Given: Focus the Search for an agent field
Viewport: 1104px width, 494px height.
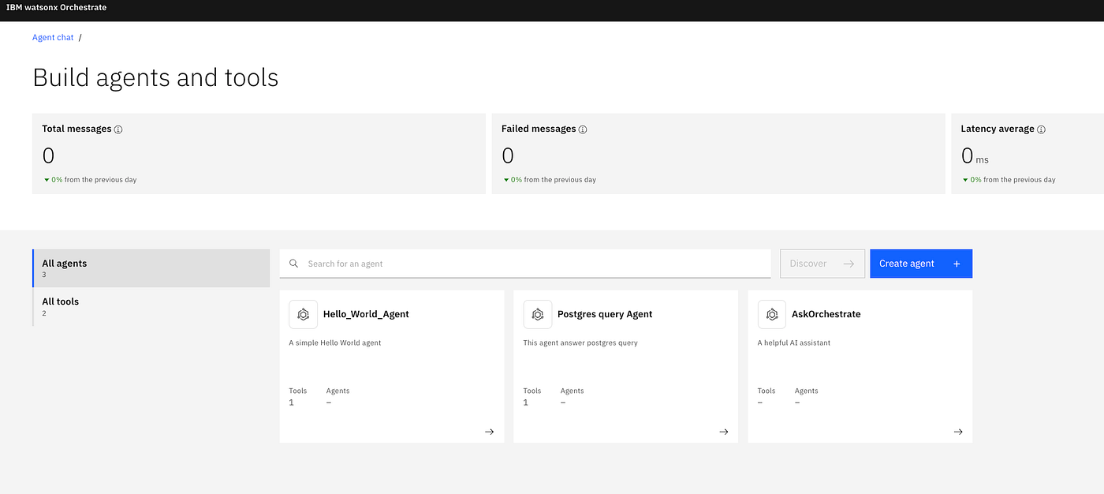Looking at the screenshot, I should tap(525, 264).
